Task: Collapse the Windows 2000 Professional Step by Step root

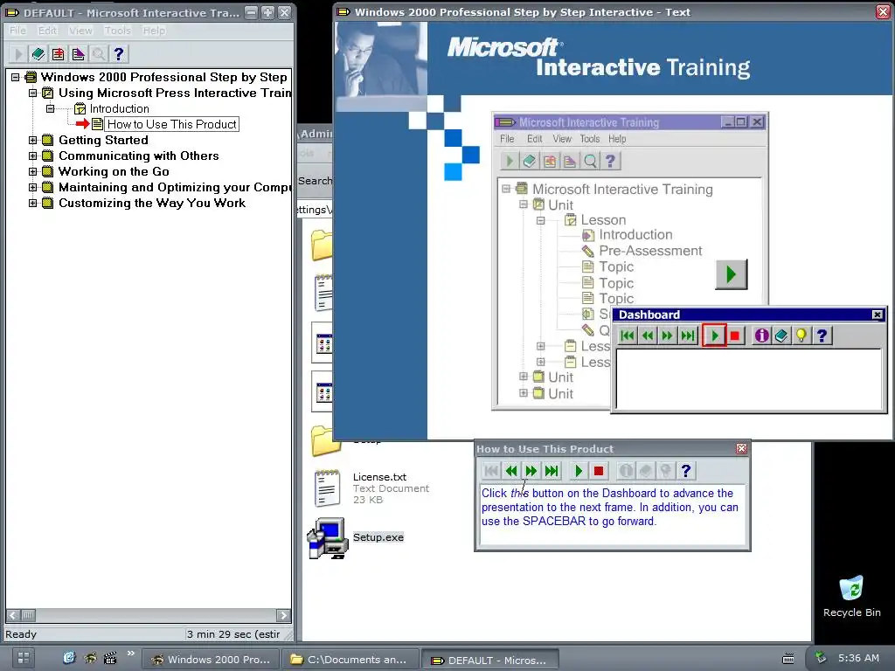Action: click(x=16, y=77)
